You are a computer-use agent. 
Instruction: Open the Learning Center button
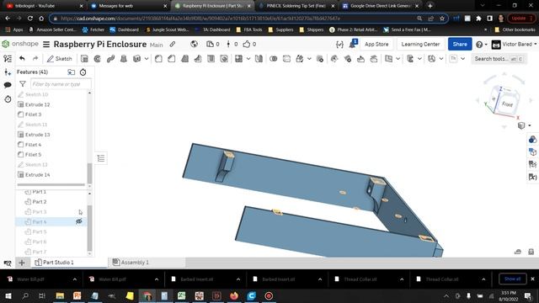coord(420,45)
